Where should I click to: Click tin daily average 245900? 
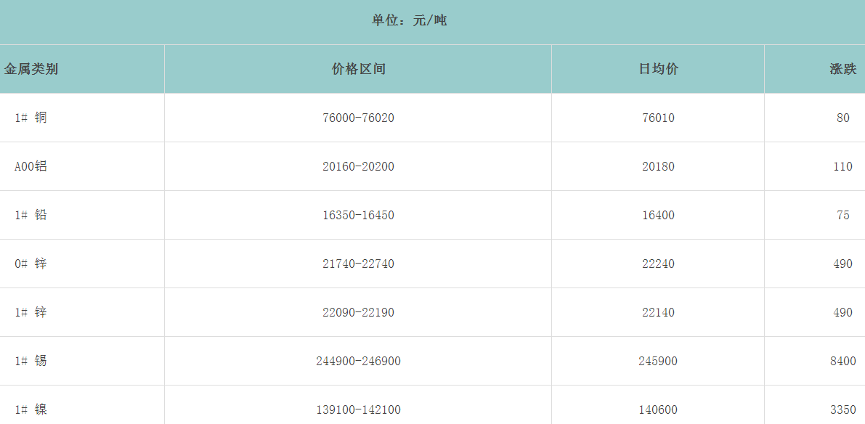tap(658, 361)
